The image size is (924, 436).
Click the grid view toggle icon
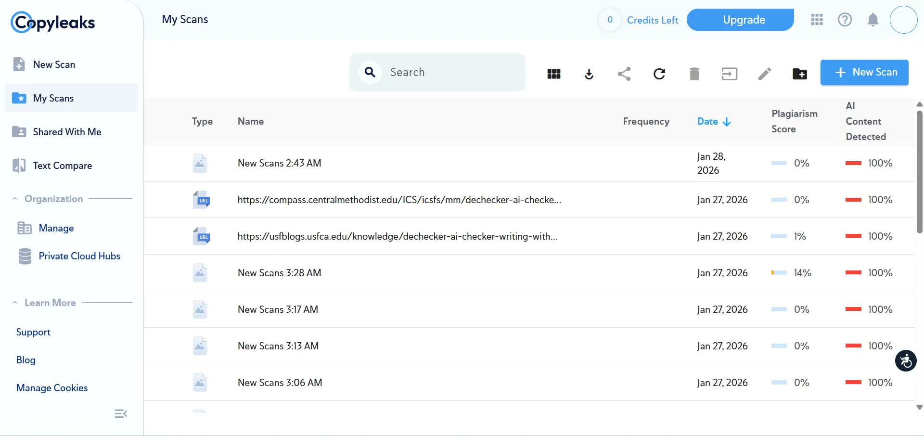point(554,74)
